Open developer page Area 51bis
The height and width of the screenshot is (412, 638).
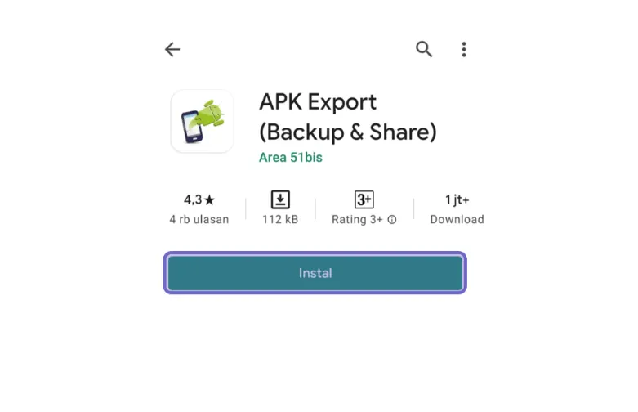(291, 158)
